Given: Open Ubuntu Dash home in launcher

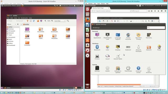Looking at the screenshot, I should point(87,9).
